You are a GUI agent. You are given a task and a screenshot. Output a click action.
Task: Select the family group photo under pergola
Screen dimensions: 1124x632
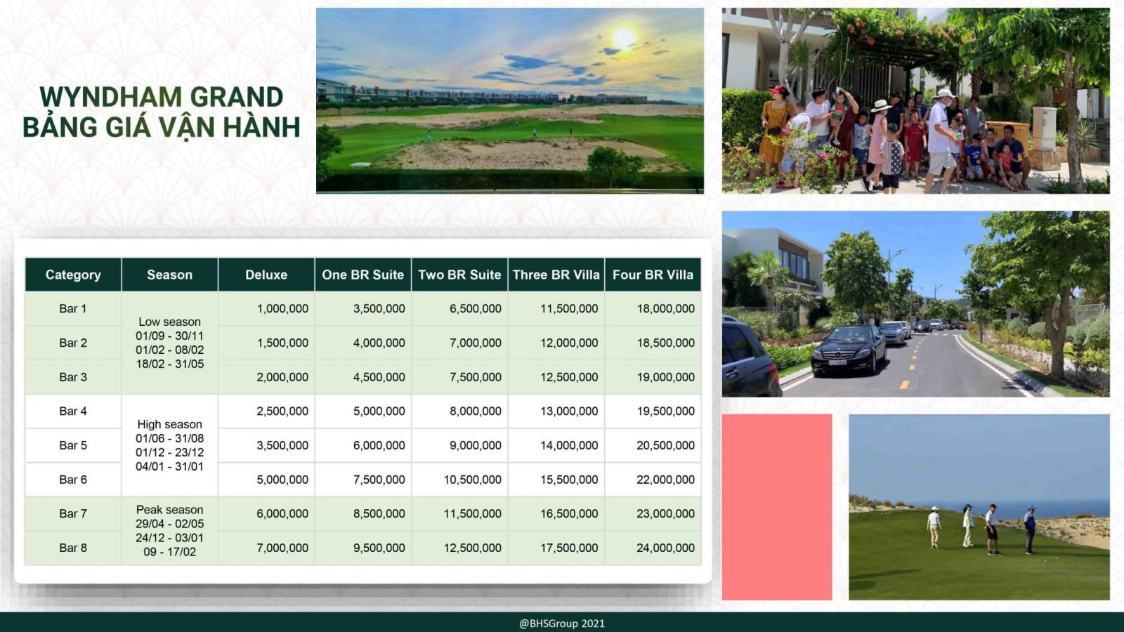(915, 100)
